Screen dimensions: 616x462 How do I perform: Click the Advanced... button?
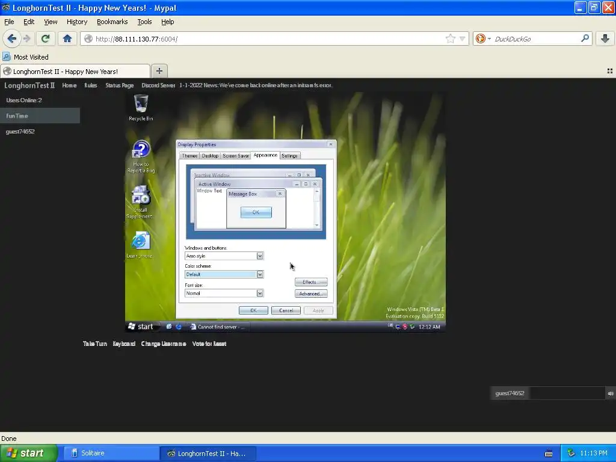(x=311, y=294)
